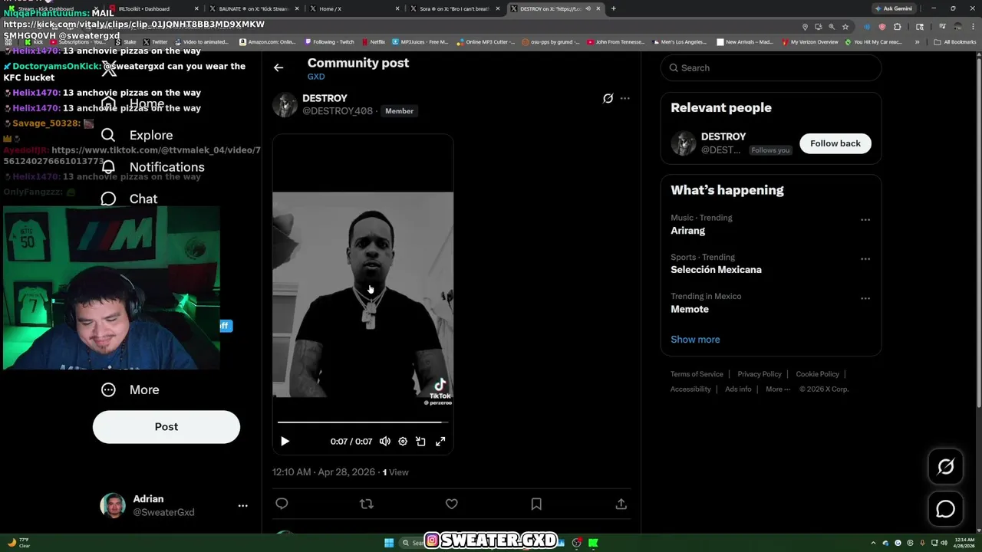Open Accessibility footer link
Viewport: 982px width, 552px height.
point(690,389)
